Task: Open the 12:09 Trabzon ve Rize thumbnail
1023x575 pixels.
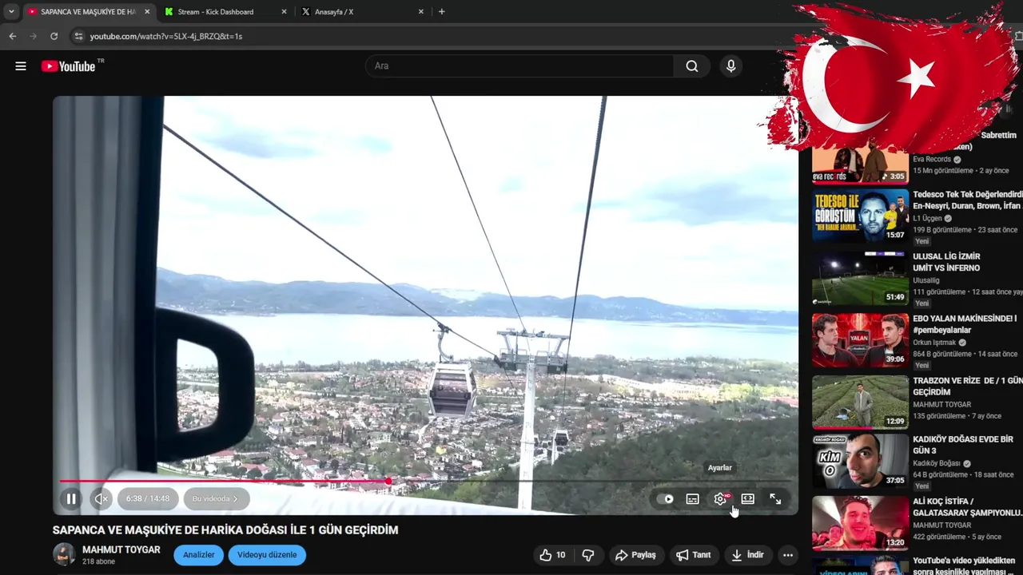Action: click(x=860, y=402)
